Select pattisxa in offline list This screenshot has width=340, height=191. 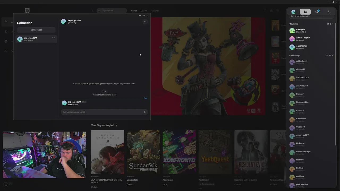(311, 177)
